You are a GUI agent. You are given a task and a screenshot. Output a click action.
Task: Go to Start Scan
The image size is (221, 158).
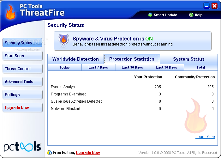22,56
